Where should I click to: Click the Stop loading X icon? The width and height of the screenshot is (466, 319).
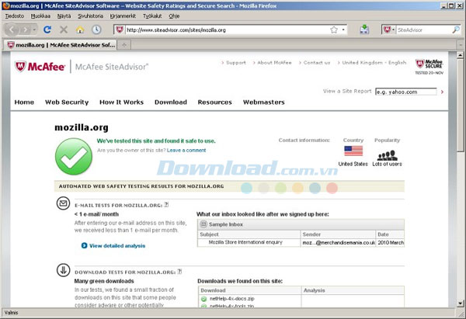pyautogui.click(x=64, y=29)
